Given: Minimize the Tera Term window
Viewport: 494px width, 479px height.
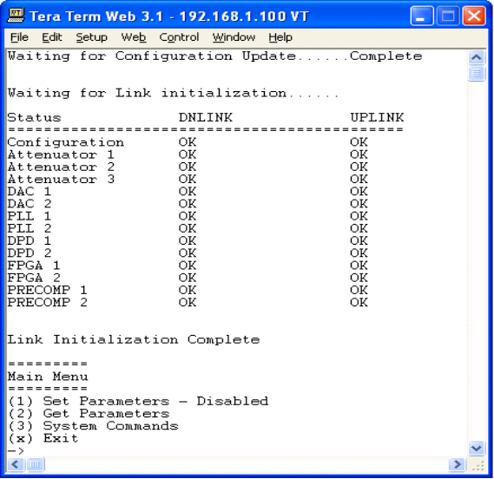Looking at the screenshot, I should tap(422, 16).
